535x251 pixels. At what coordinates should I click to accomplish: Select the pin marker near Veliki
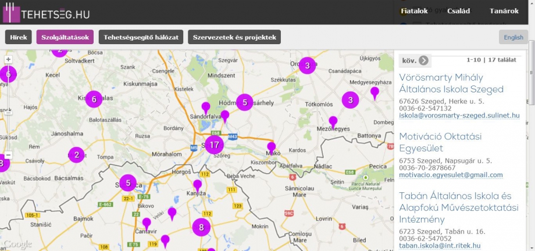pos(172,213)
